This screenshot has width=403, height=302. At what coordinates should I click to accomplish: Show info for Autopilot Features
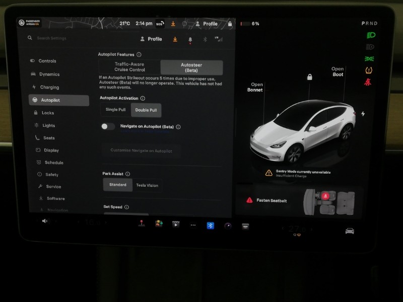[x=139, y=54]
